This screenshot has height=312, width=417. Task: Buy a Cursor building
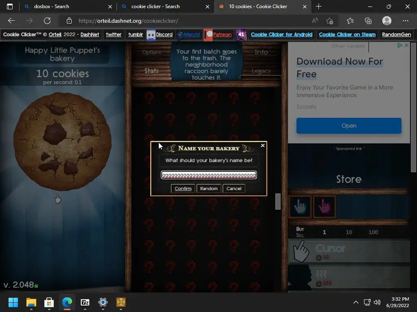349,251
